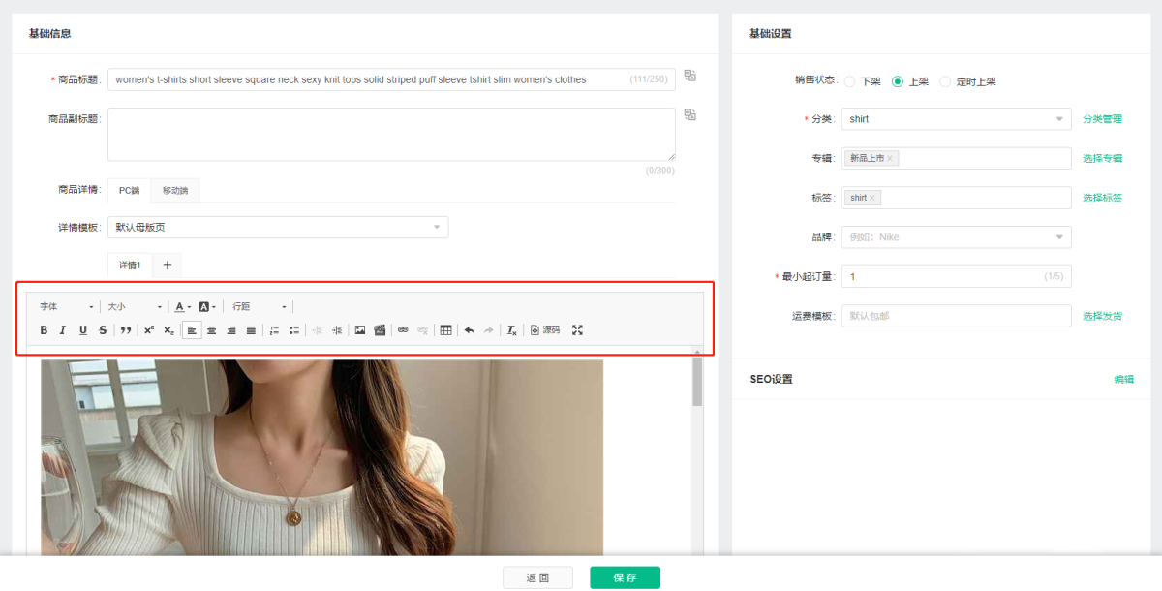Click the strikethrough text icon
This screenshot has height=591, width=1162.
click(x=103, y=330)
